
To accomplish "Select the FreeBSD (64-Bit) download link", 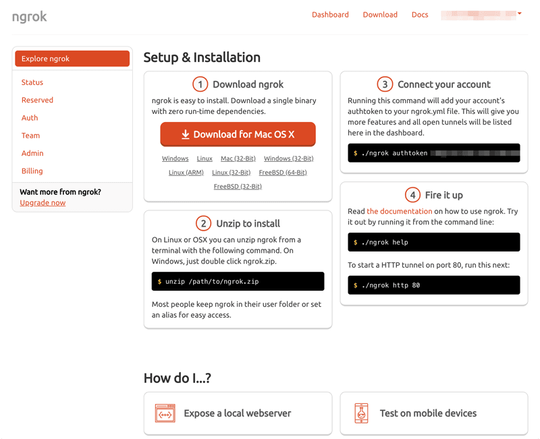I will [283, 173].
